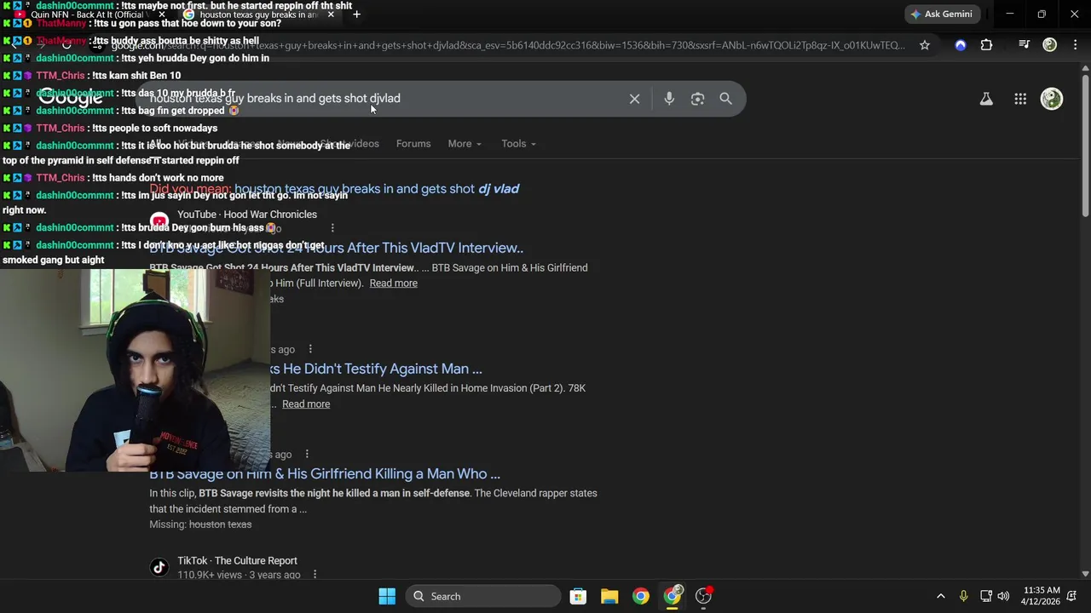The height and width of the screenshot is (613, 1091).
Task: Open more options for TikTok Culture Report result
Action: pyautogui.click(x=315, y=575)
